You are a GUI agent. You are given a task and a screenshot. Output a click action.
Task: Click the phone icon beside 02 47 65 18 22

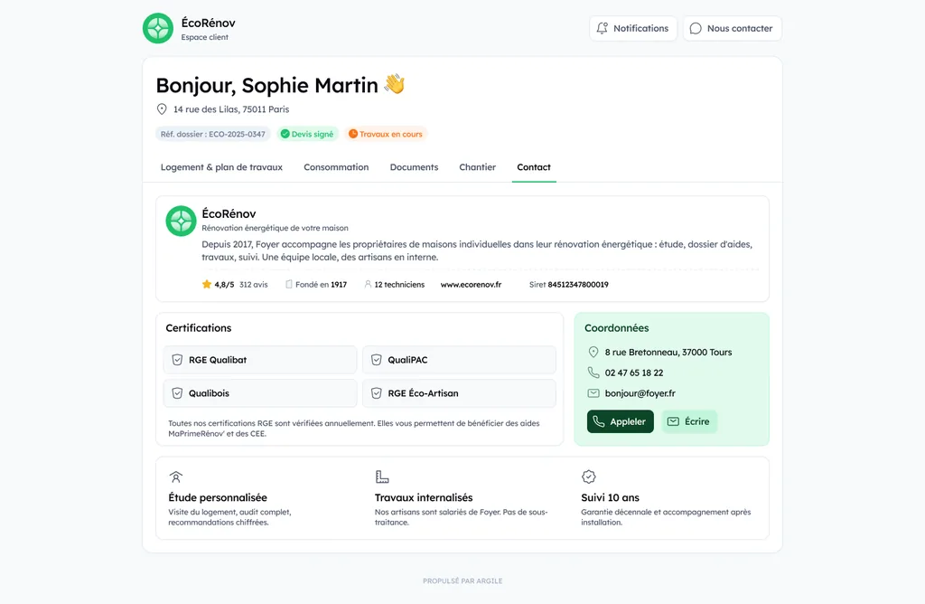tap(593, 373)
